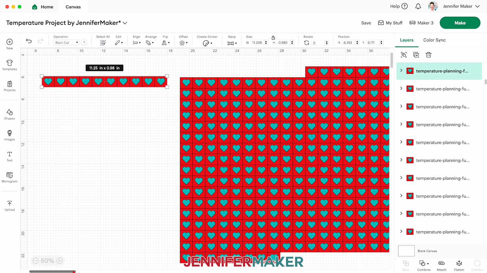487x273 pixels.
Task: Click the New project icon
Action: pos(9,44)
